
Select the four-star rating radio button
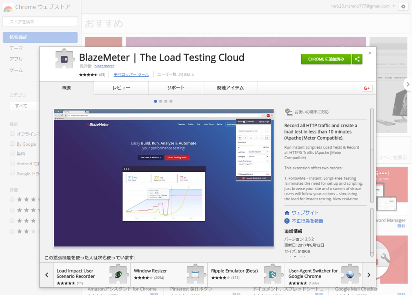tap(12, 210)
